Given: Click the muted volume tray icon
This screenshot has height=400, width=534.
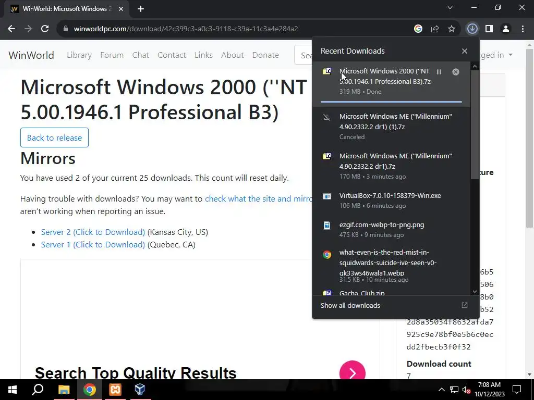Looking at the screenshot, I should [467, 390].
